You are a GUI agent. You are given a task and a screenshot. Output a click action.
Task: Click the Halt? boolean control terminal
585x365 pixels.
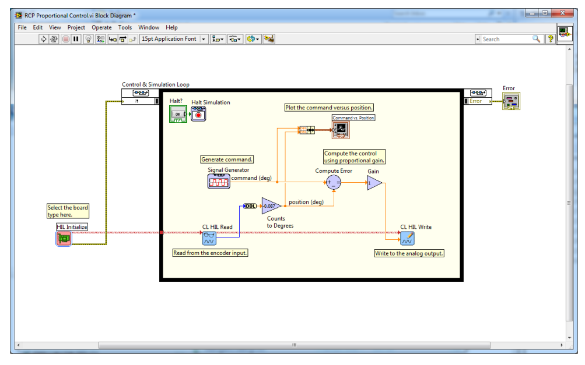[x=178, y=114]
